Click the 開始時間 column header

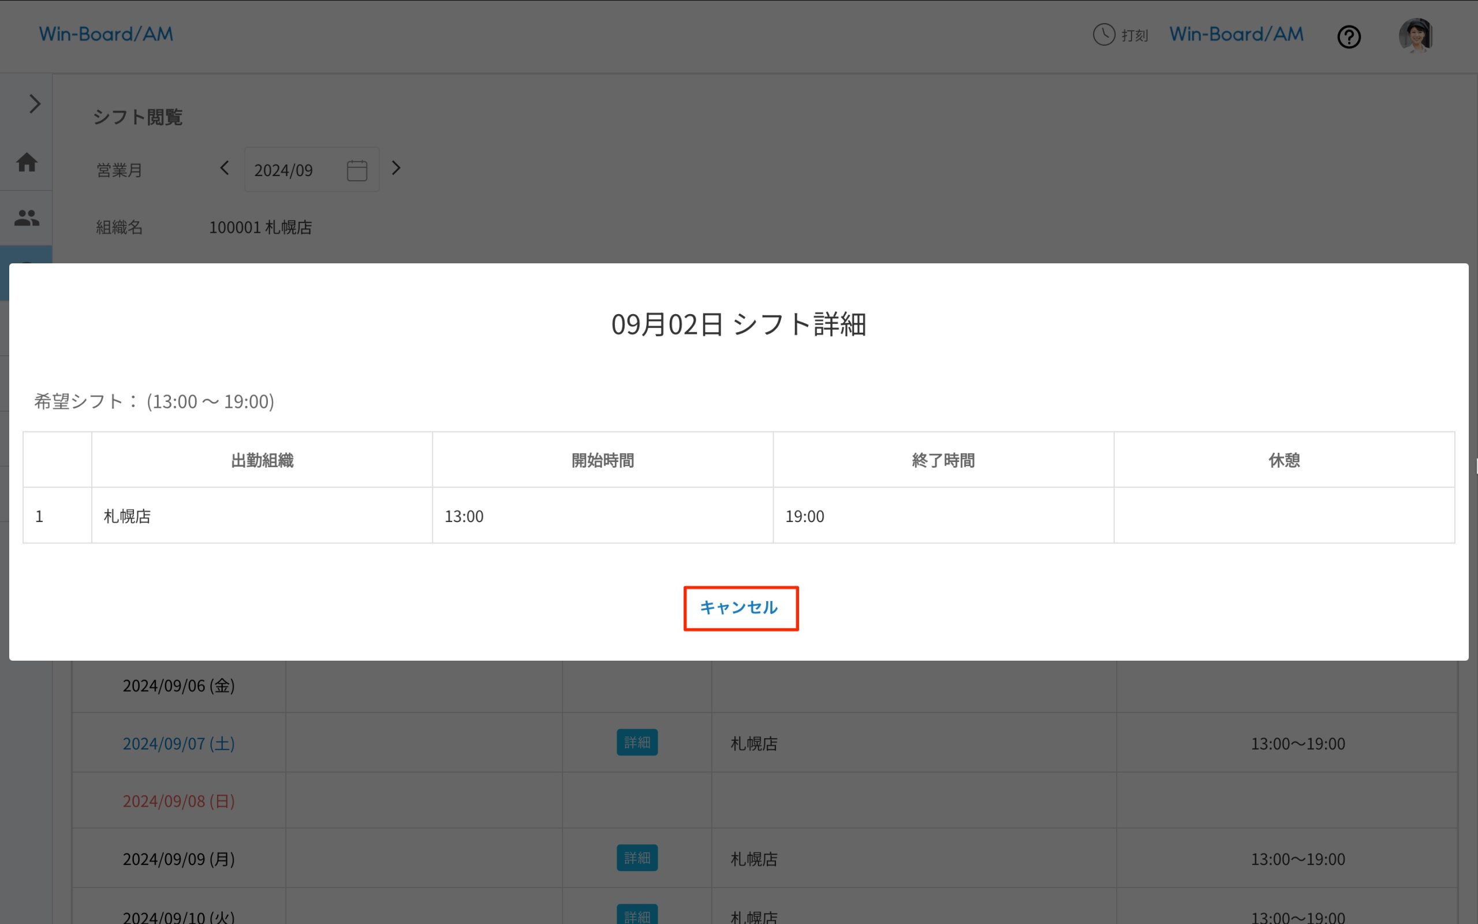602,460
